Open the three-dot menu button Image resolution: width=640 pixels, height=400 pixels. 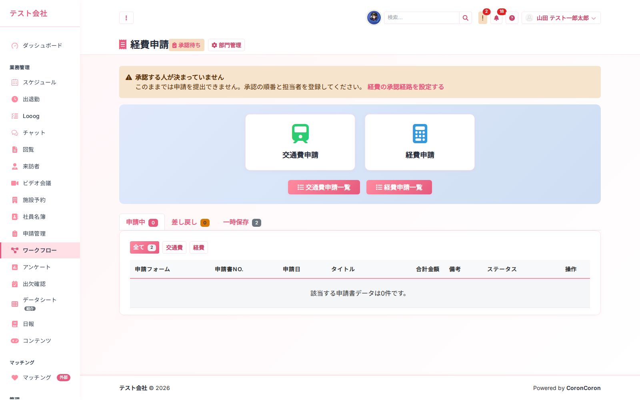tap(126, 18)
